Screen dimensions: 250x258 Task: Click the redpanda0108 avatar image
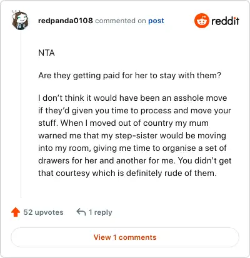point(20,20)
